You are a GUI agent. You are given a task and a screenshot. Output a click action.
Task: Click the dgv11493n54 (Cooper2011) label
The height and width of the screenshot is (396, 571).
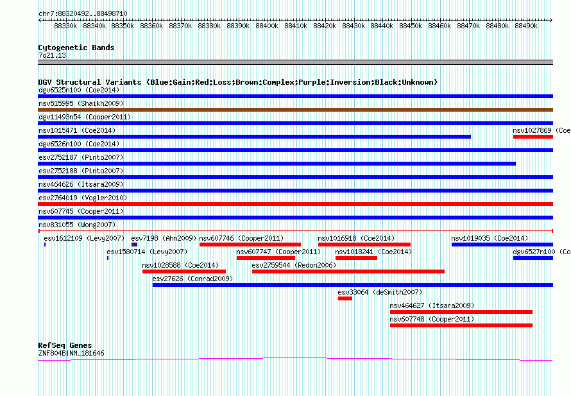(85, 117)
